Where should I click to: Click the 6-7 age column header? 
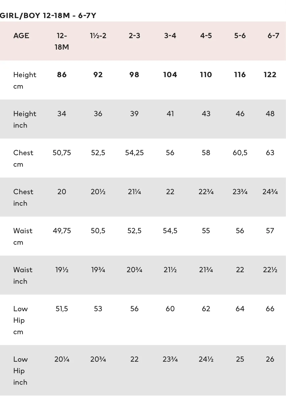tap(273, 36)
